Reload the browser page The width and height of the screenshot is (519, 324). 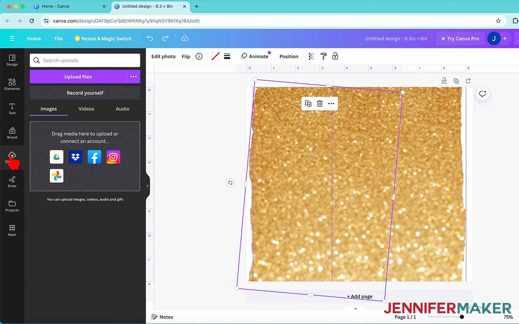[32, 21]
